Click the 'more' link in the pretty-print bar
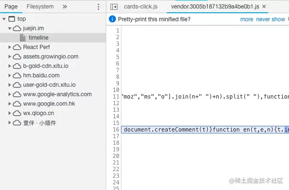This screenshot has height=190, width=289. point(247,19)
